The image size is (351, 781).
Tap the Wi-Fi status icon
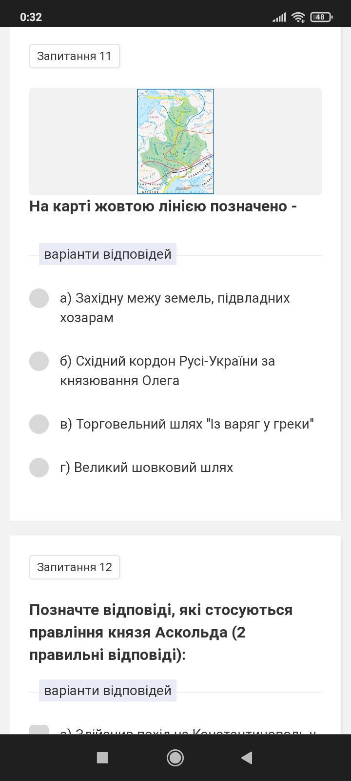[298, 18]
